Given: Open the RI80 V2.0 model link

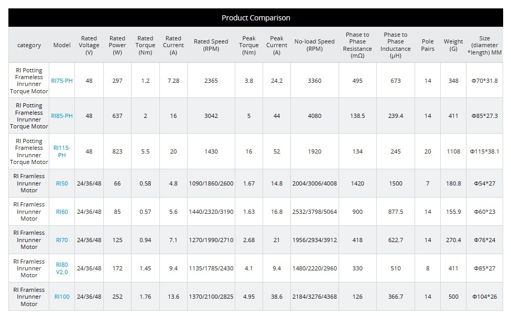Looking at the screenshot, I should pos(62,268).
